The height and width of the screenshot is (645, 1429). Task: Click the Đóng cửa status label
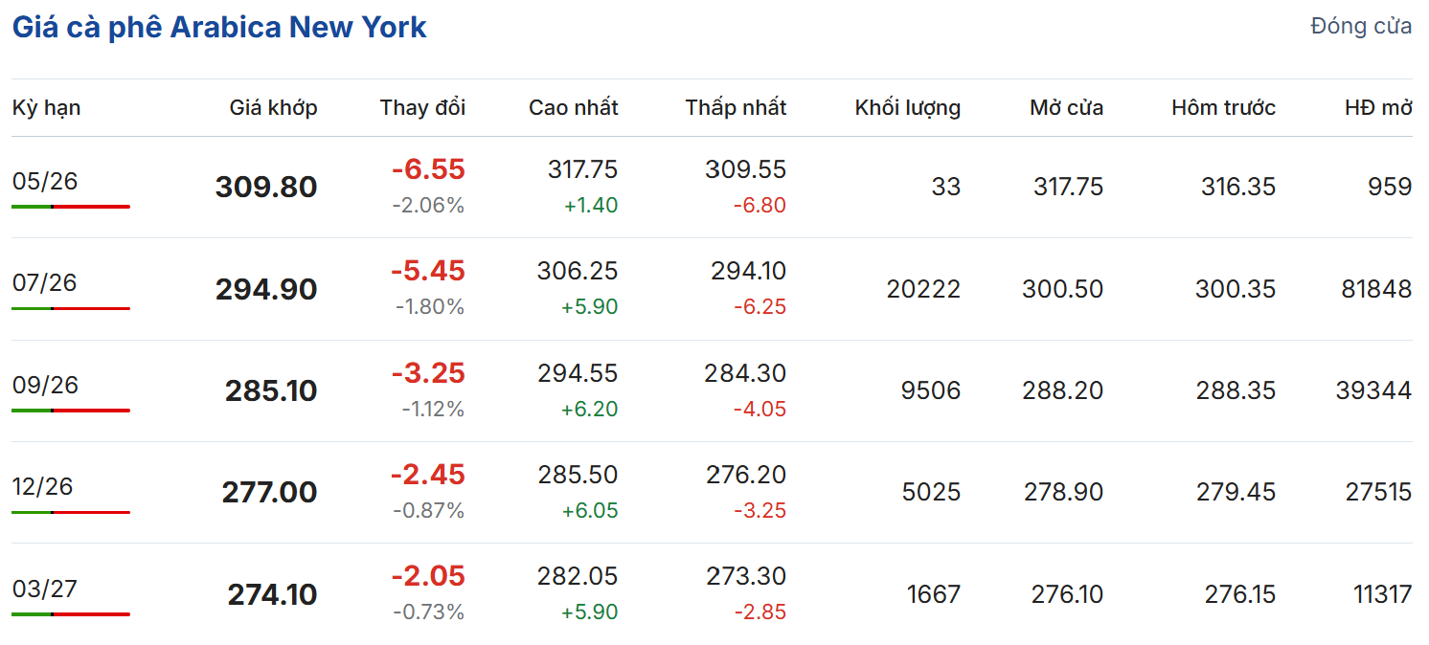point(1360,27)
